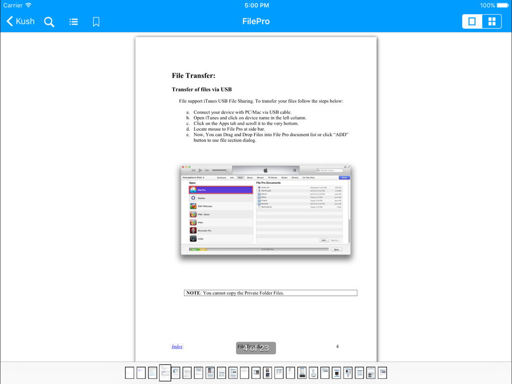Tap the "4 of 23" page indicator

pyautogui.click(x=256, y=348)
